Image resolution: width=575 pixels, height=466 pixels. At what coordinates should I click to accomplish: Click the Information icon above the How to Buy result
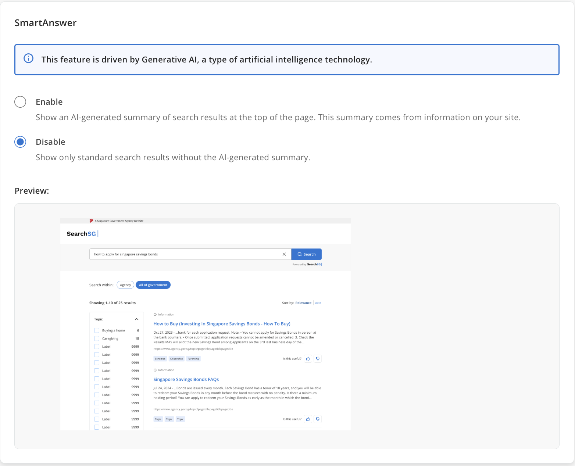click(156, 314)
